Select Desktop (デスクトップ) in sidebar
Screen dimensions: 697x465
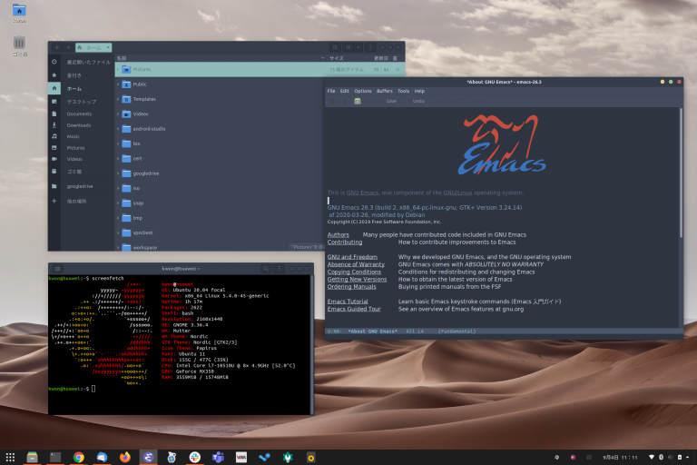(x=81, y=102)
